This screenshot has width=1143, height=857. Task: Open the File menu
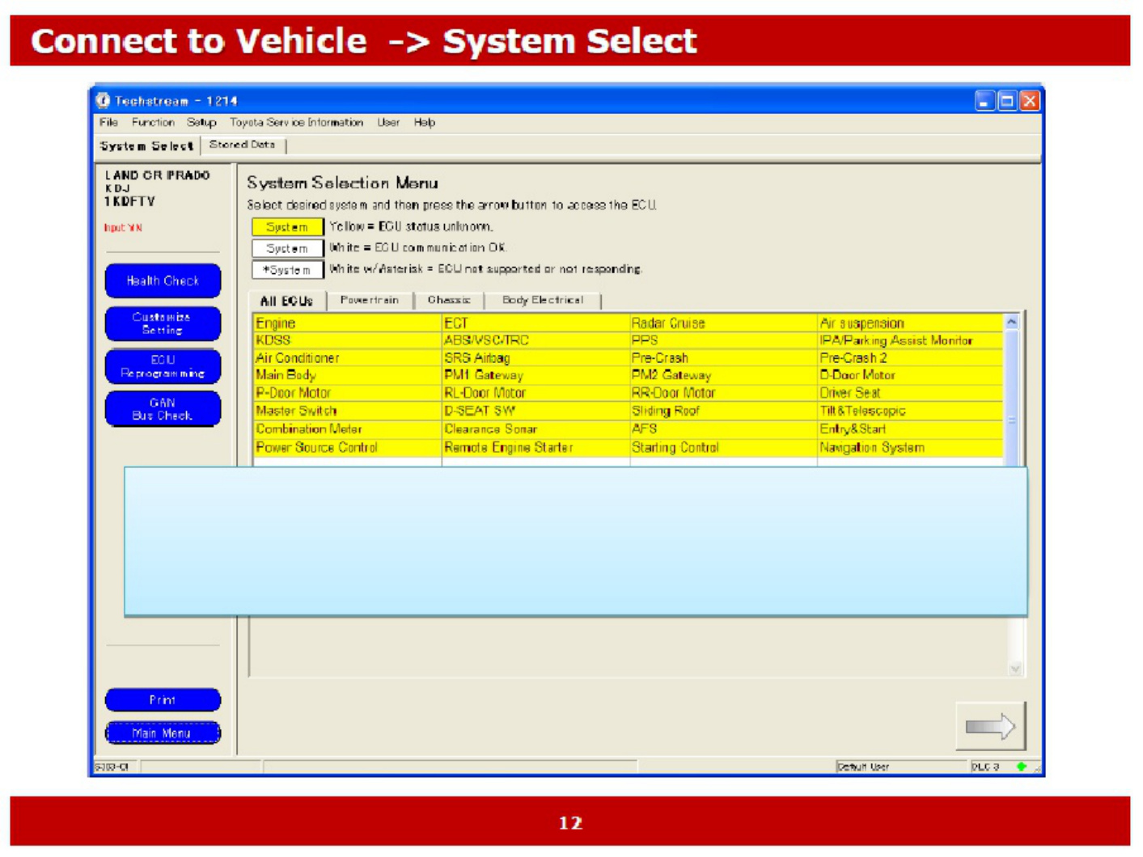point(109,123)
